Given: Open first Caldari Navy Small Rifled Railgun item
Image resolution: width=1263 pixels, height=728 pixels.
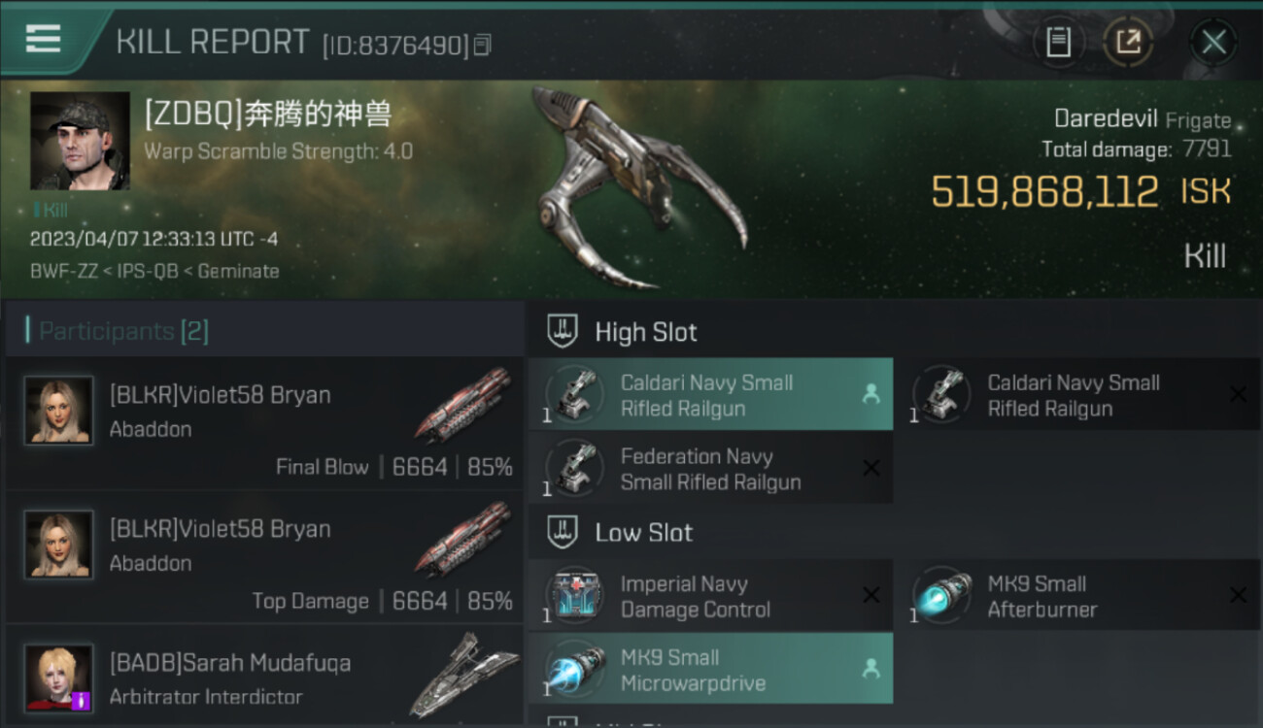Looking at the screenshot, I should coord(710,395).
